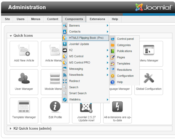Click the submenu Help question mark icon

(113, 82)
